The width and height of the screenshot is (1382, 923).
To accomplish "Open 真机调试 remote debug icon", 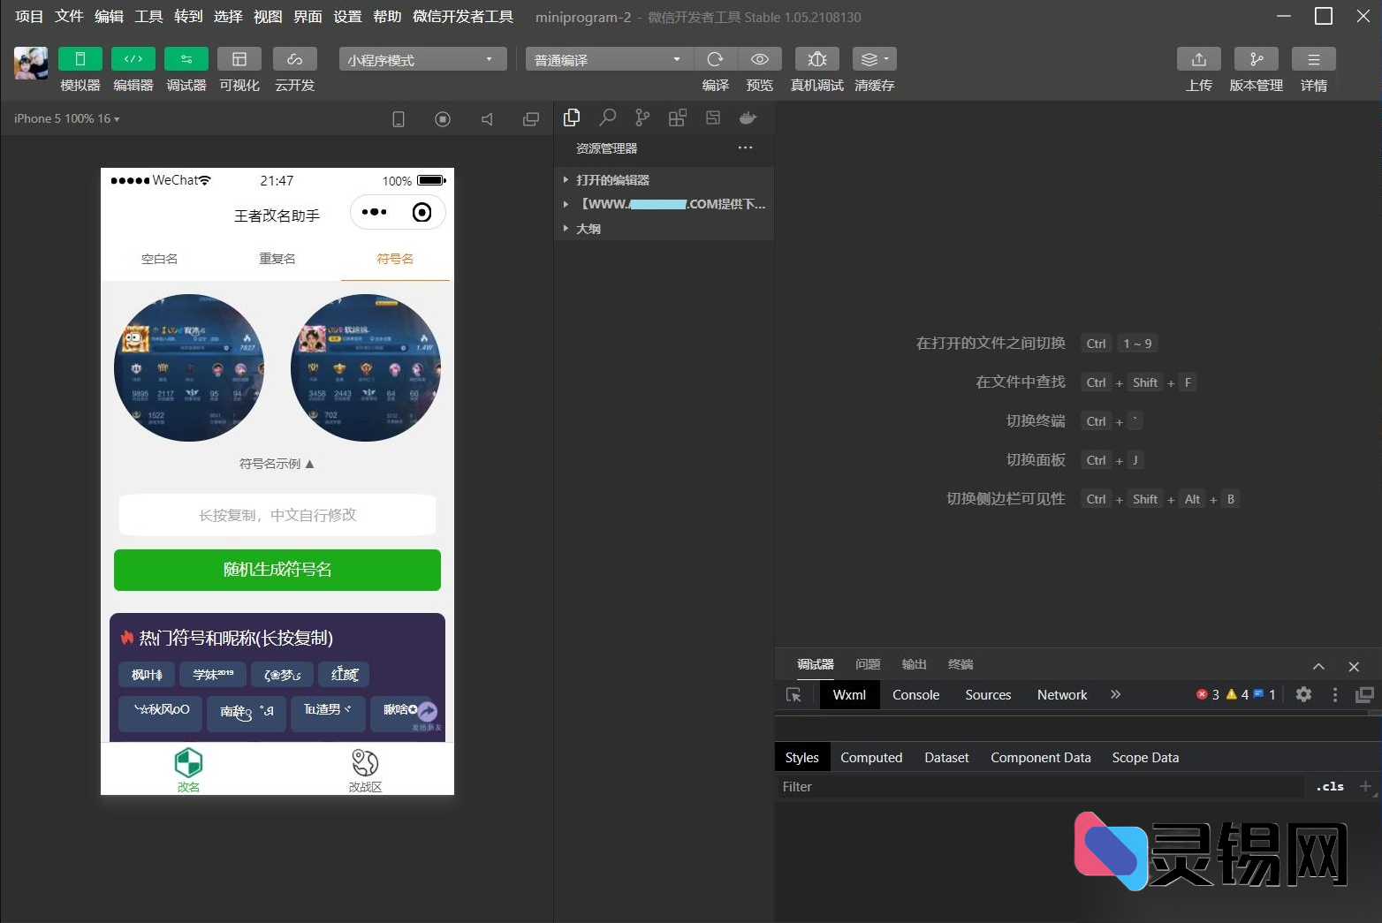I will tap(816, 59).
